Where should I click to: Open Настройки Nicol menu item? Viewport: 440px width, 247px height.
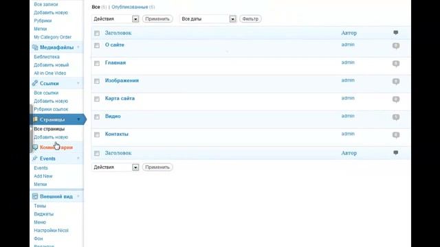(51, 231)
